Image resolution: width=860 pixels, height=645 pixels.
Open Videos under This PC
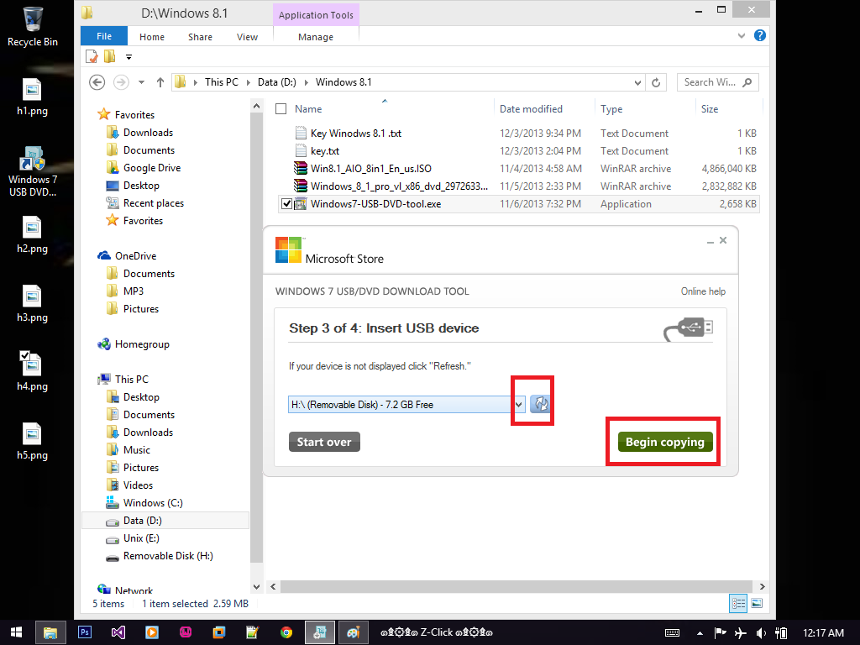[x=139, y=485]
